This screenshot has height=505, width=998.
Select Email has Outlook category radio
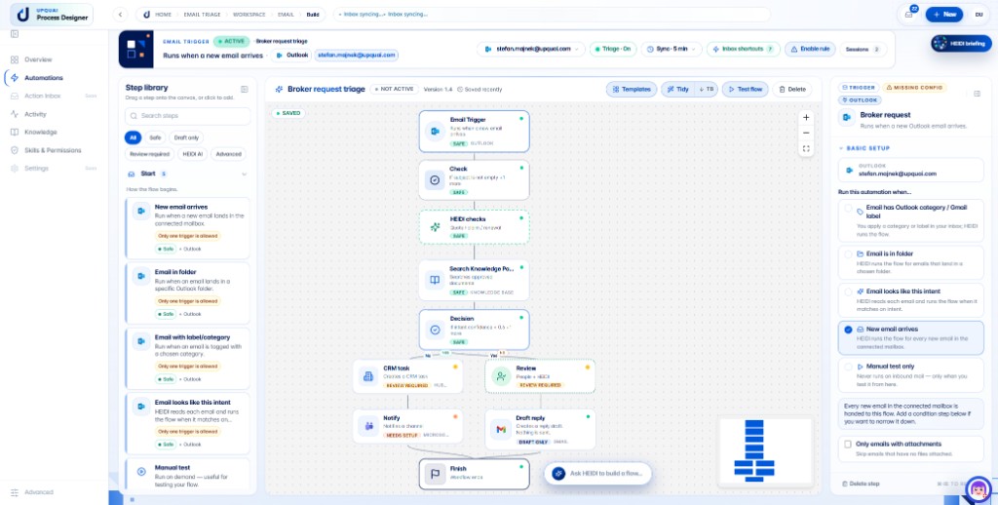[848, 209]
